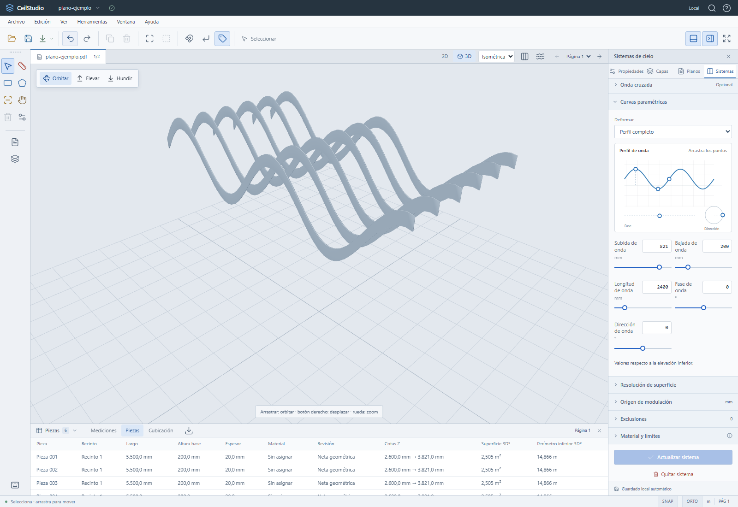Select the ruler measurement tool

coord(22,66)
